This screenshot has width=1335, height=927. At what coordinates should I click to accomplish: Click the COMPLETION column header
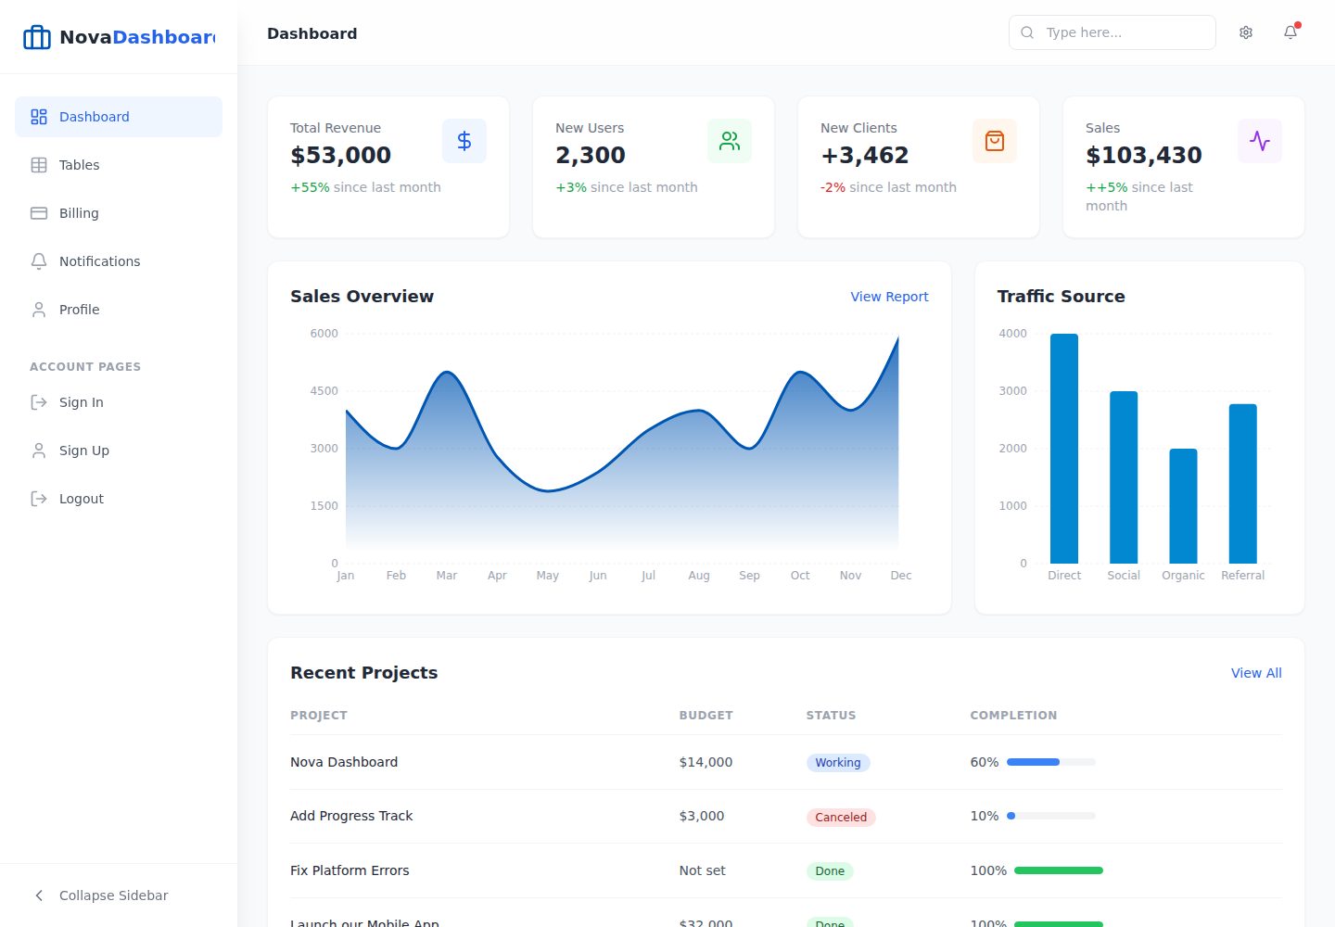1013,716
